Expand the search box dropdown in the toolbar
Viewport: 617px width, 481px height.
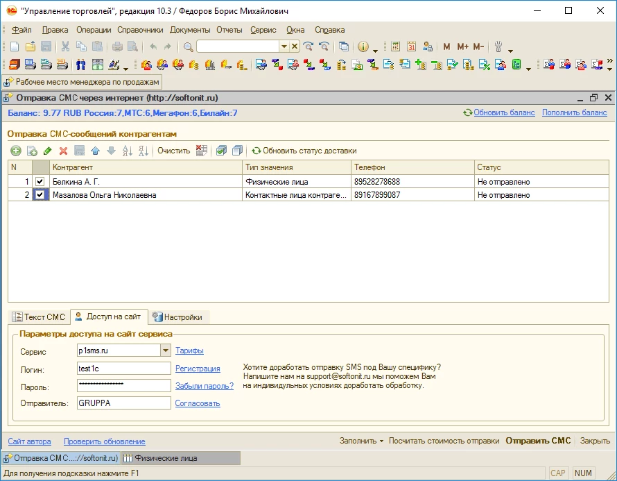point(284,47)
